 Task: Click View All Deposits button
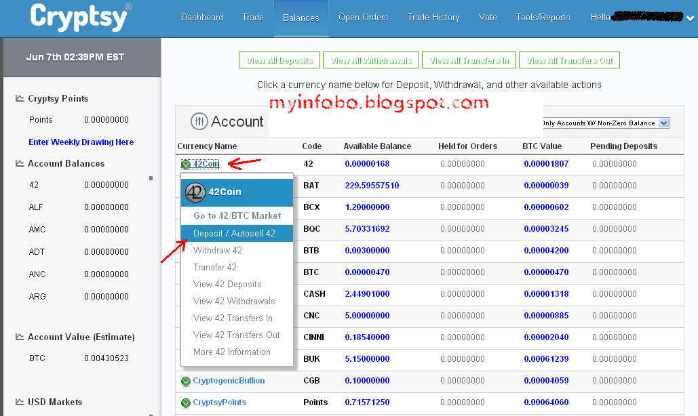pos(279,60)
